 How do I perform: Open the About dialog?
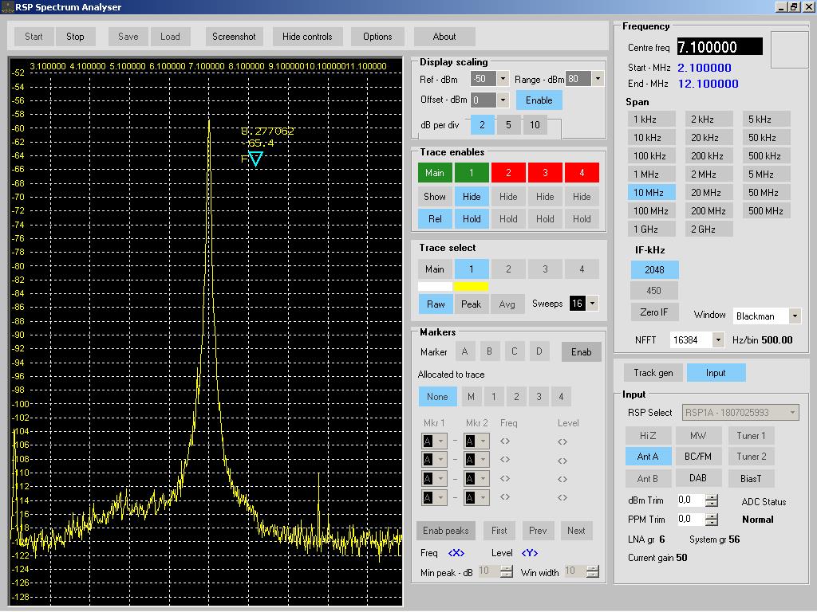point(444,37)
